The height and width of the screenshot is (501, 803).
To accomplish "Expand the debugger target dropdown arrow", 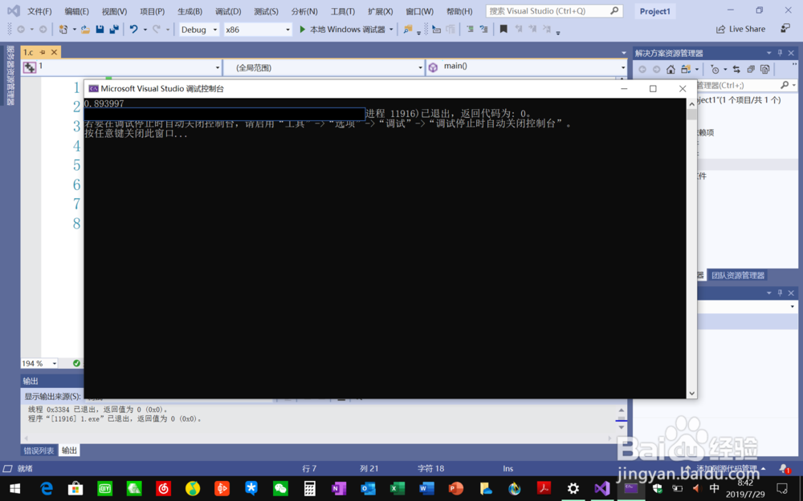I will click(x=391, y=30).
